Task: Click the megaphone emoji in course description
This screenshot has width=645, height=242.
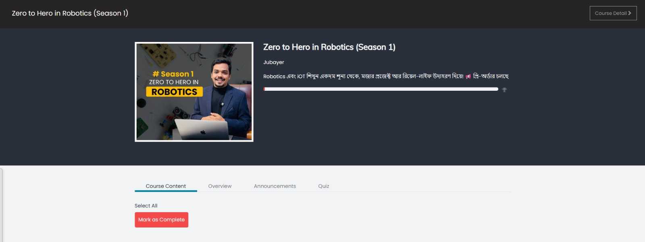Action: (468, 77)
